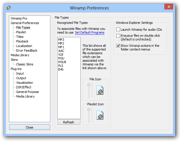
Task: Select AAC in the file types list
Action: click(x=61, y=51)
